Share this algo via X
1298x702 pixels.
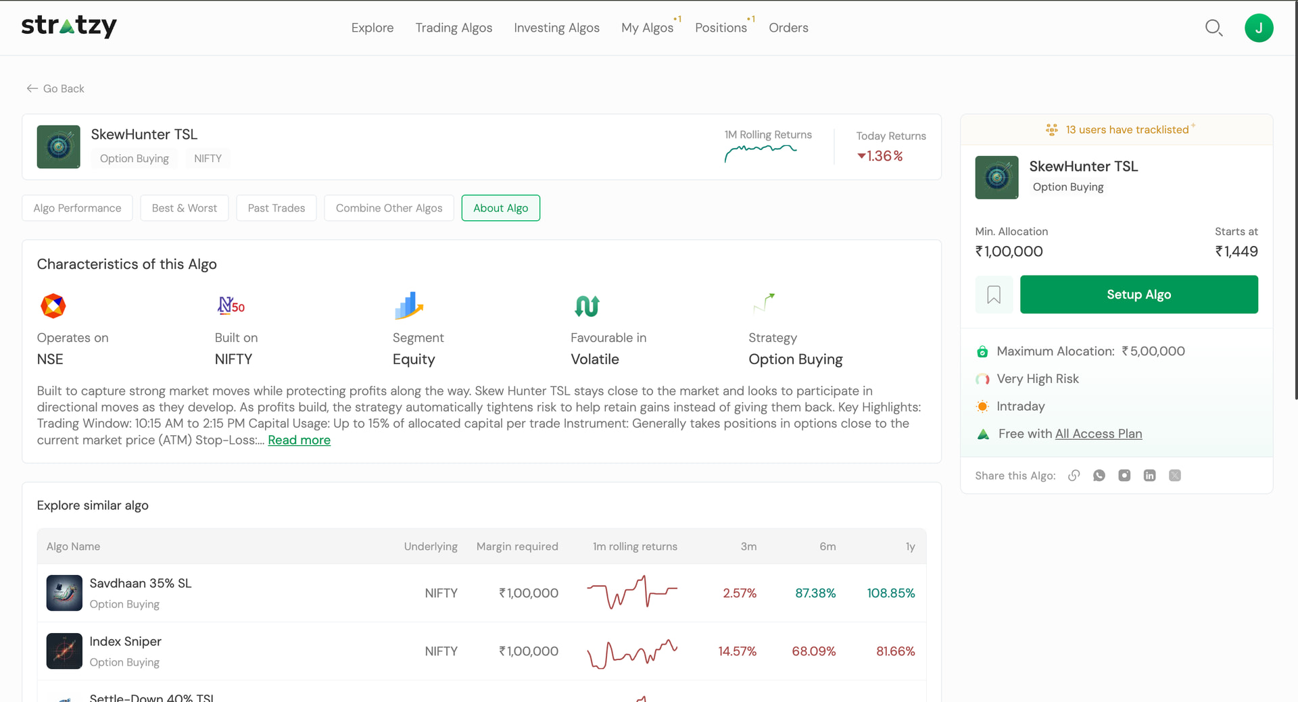(x=1175, y=476)
